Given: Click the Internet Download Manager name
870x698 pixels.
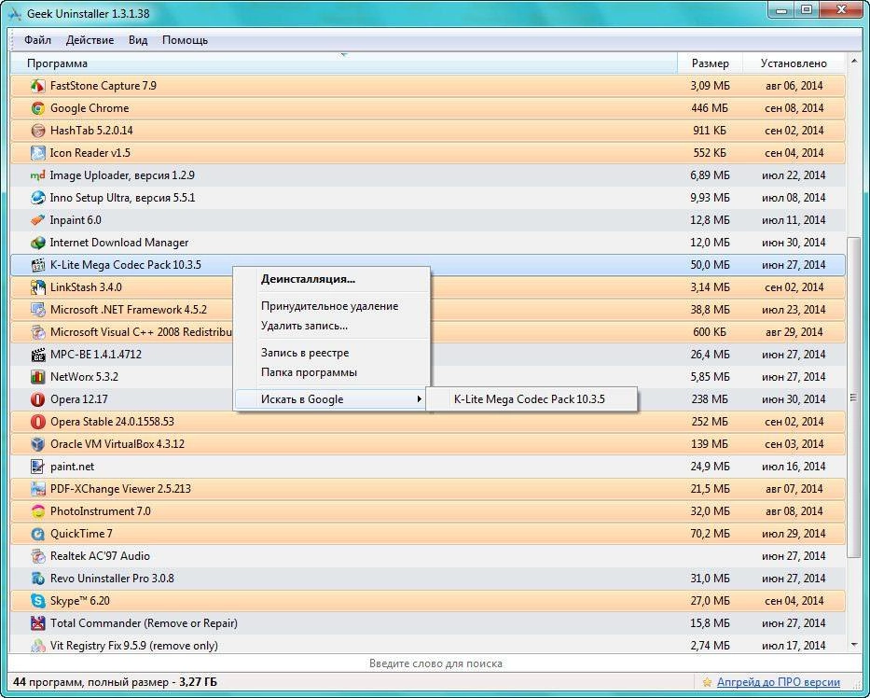Looking at the screenshot, I should point(119,243).
